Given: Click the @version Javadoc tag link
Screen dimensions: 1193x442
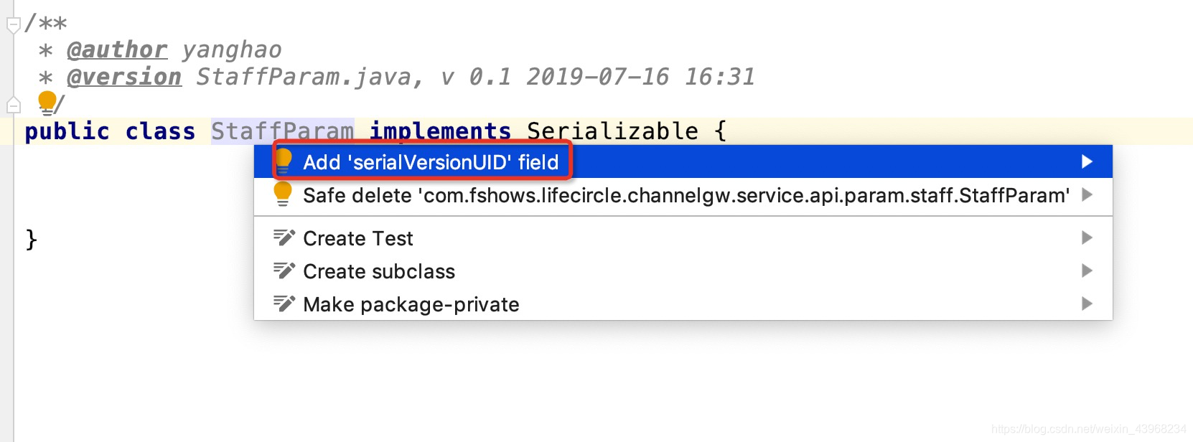Looking at the screenshot, I should pos(124,77).
